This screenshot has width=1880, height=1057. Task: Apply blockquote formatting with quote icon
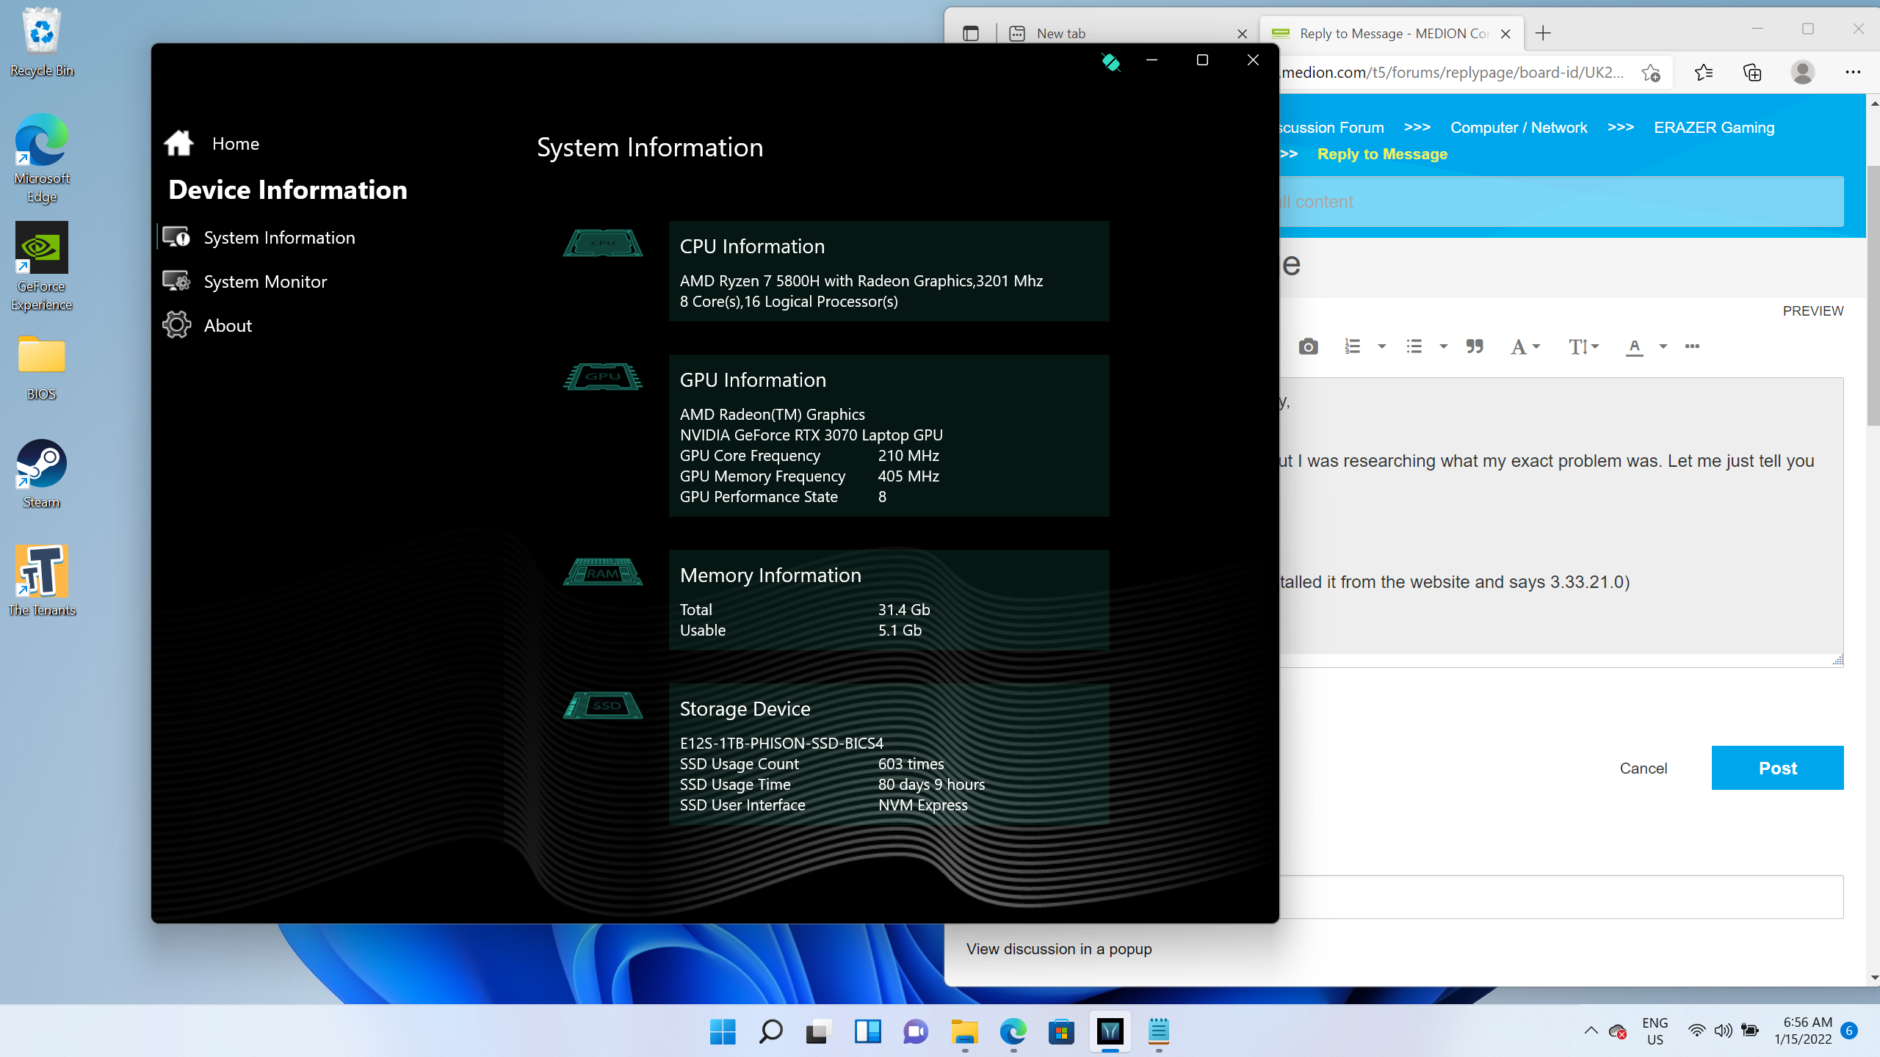point(1474,346)
